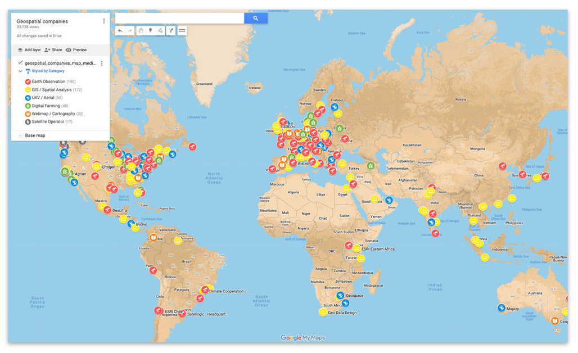
Task: Click the geospatial_companies_map_medi layer name
Action: coord(60,64)
